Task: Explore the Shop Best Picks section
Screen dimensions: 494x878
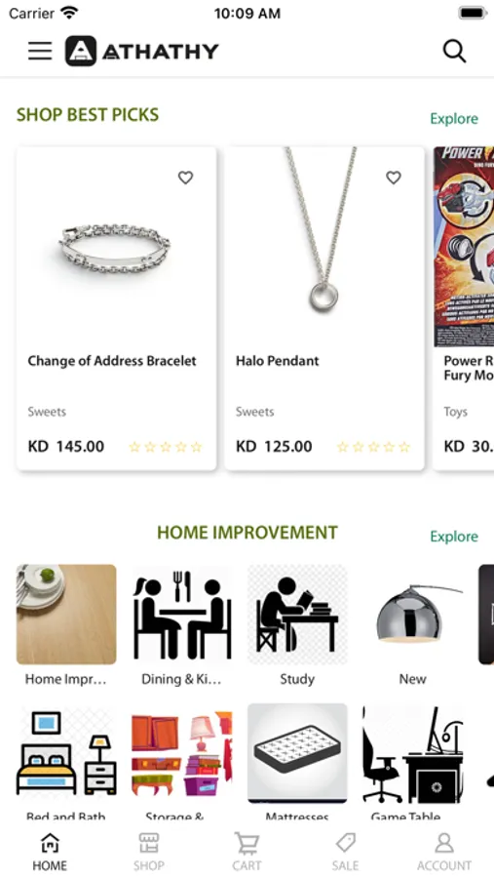Action: [454, 119]
